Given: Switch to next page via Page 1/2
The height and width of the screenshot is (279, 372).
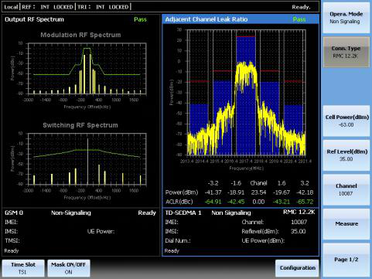Looking at the screenshot, I should tap(346, 260).
